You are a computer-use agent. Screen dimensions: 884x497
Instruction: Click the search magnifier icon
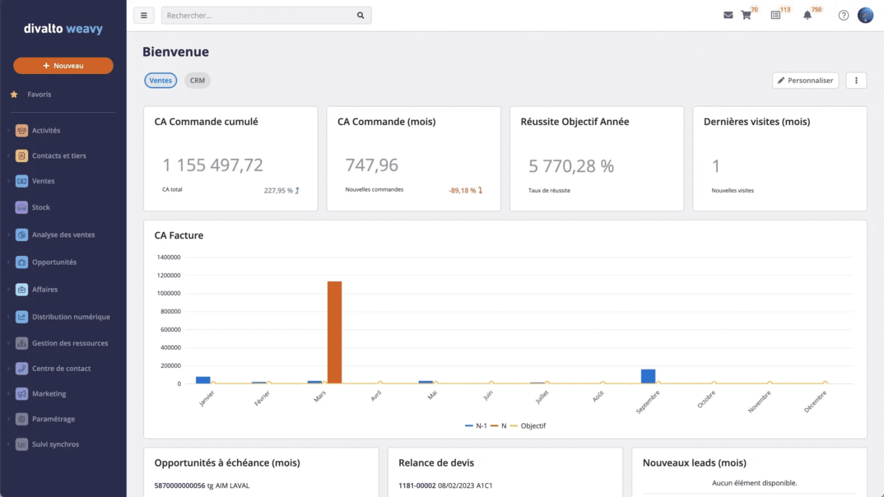point(360,15)
